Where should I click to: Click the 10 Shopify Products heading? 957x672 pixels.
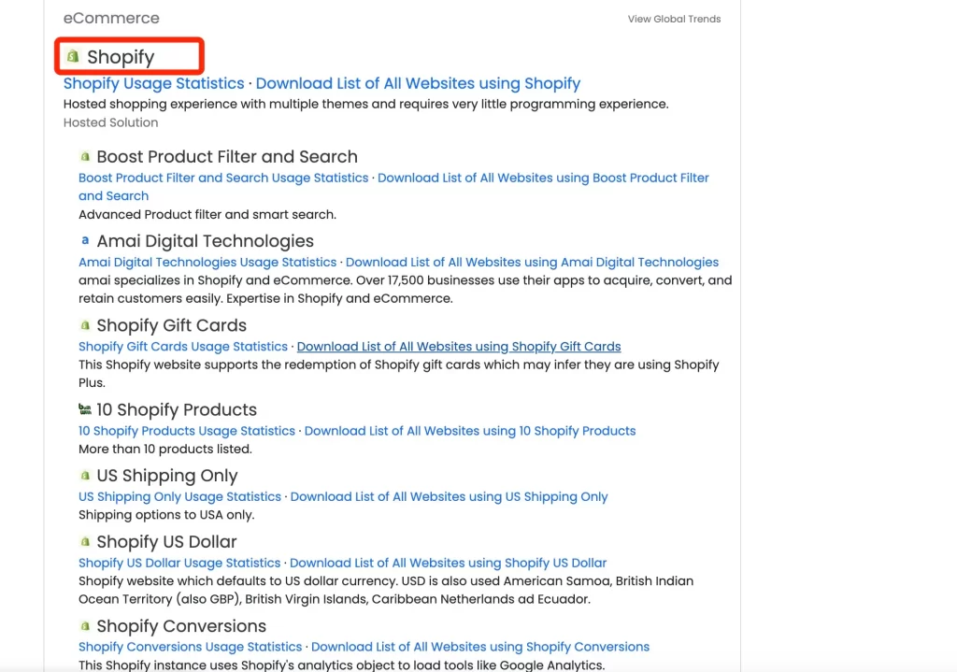pos(177,409)
